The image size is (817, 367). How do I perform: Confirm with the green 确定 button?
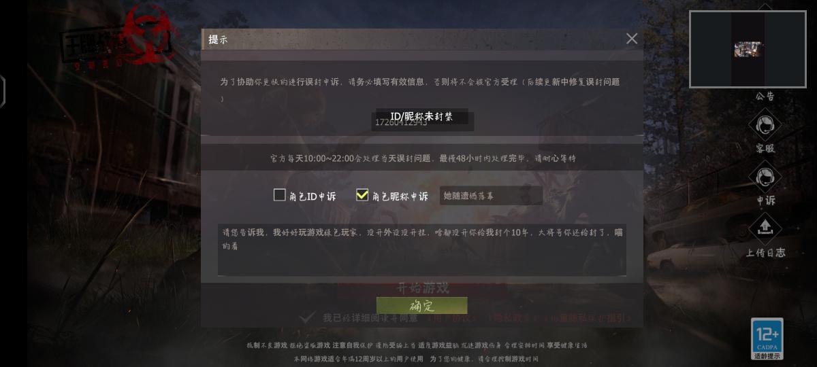point(422,306)
